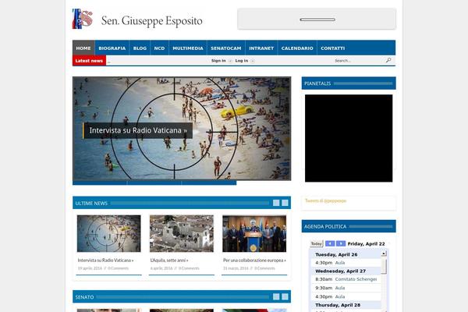468x312 pixels.
Task: Open the BLOG menu item
Action: 140,48
